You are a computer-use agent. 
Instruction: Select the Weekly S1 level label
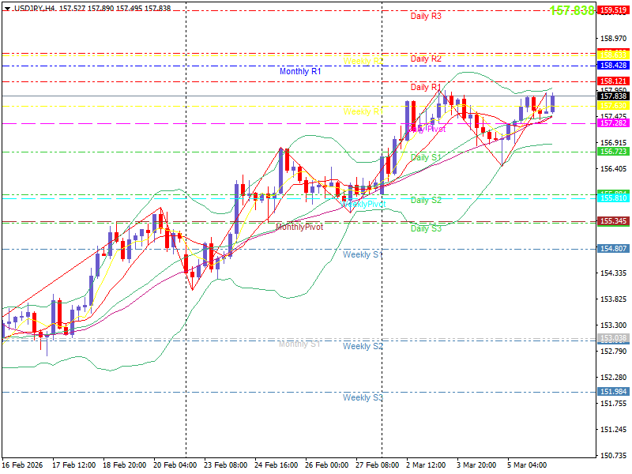point(363,254)
